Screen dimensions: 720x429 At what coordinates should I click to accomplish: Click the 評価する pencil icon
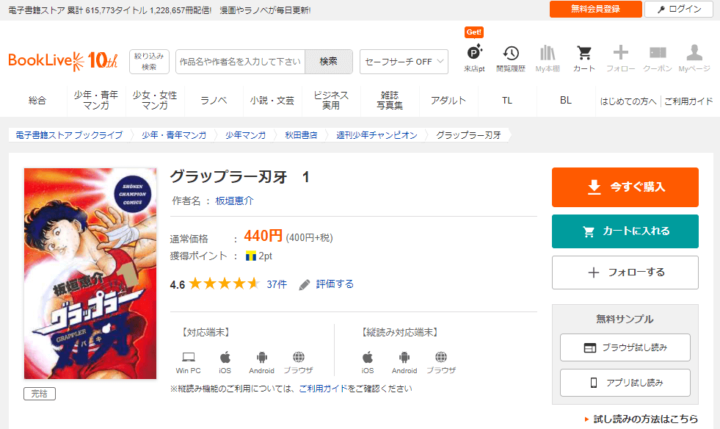305,284
